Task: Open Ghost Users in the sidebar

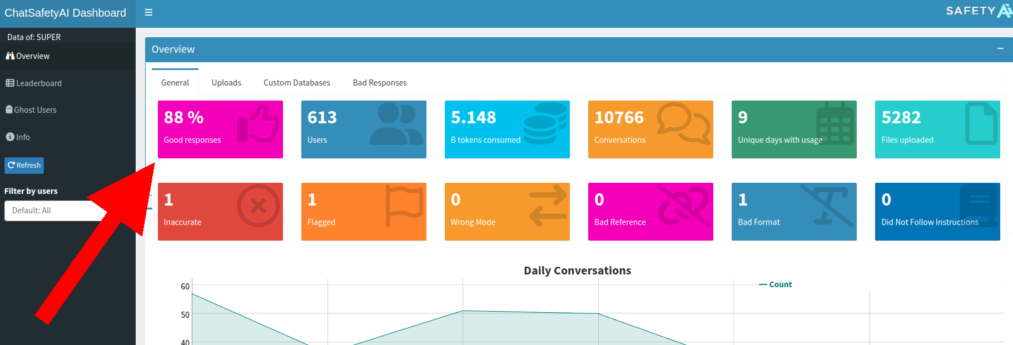Action: 68,109
